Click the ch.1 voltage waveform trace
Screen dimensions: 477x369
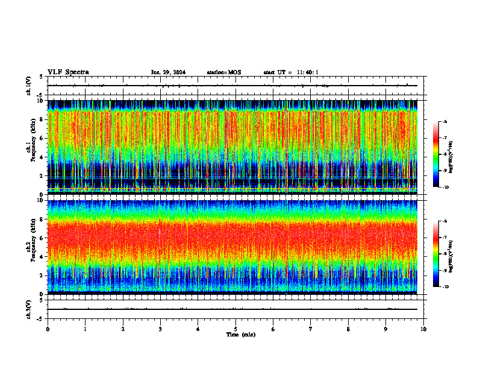232,86
